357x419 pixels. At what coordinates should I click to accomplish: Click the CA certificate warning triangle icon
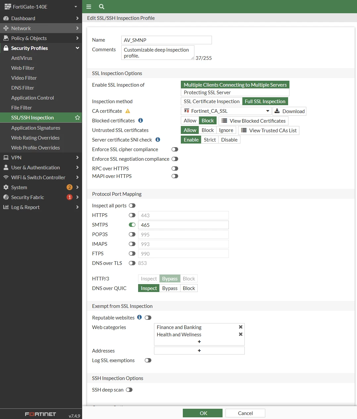128,111
